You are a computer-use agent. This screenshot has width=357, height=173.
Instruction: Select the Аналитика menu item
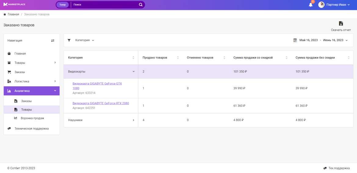(32, 91)
